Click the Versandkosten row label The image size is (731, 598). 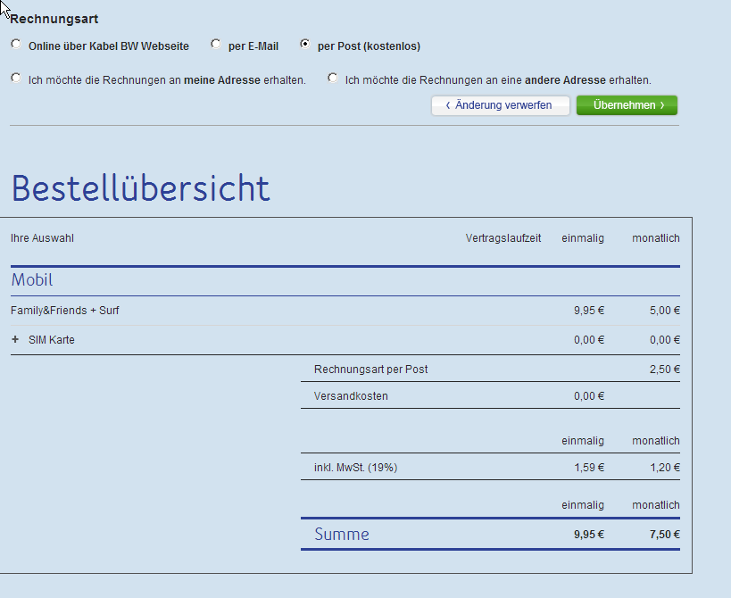pos(351,396)
